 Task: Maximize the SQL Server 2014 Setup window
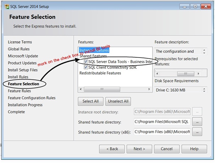pos(195,6)
